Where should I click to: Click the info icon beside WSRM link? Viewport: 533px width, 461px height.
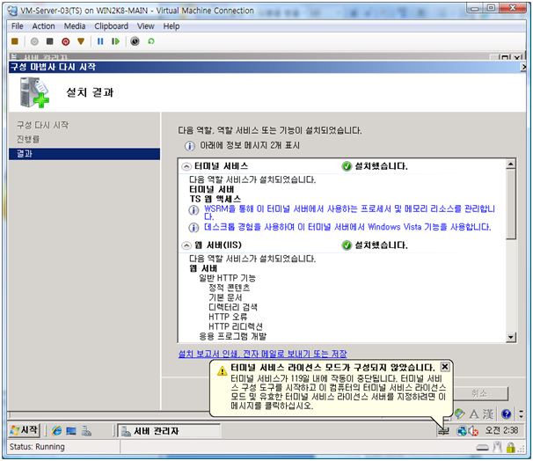[x=193, y=210]
